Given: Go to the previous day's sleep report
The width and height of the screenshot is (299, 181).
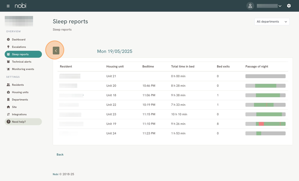Looking at the screenshot, I should 56,51.
